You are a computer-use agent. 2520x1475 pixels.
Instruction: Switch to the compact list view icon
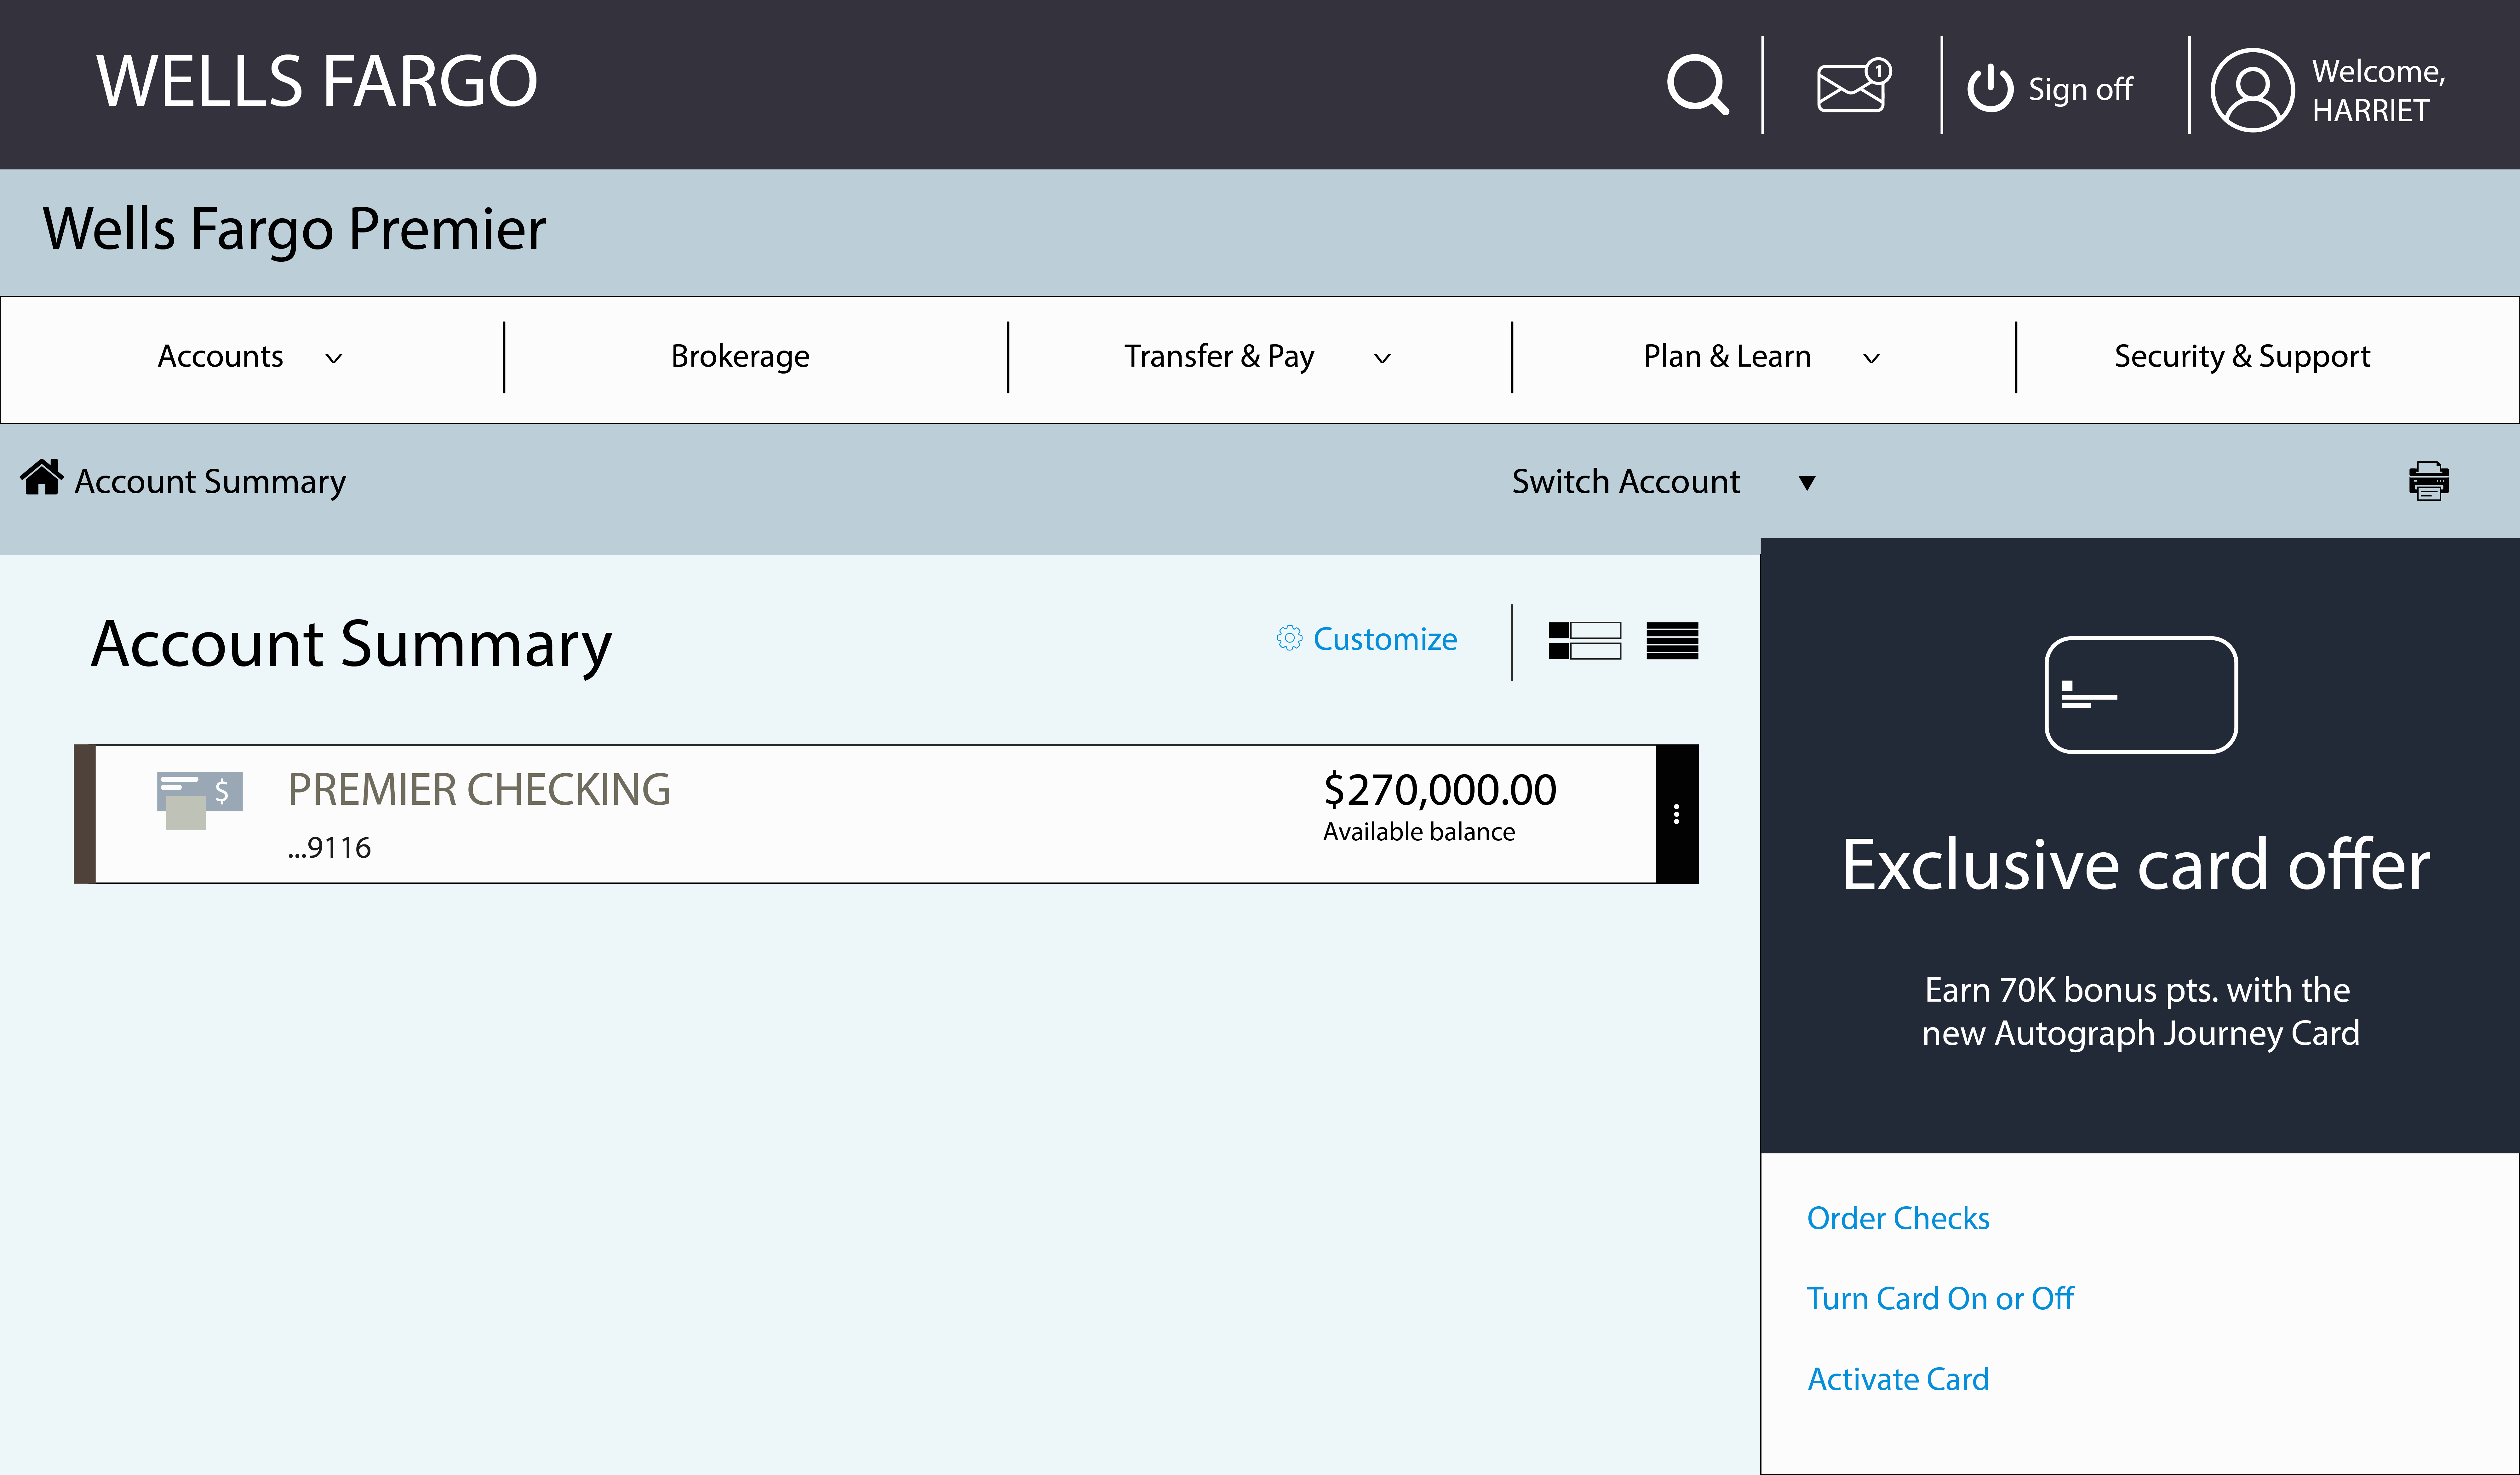(x=1672, y=641)
